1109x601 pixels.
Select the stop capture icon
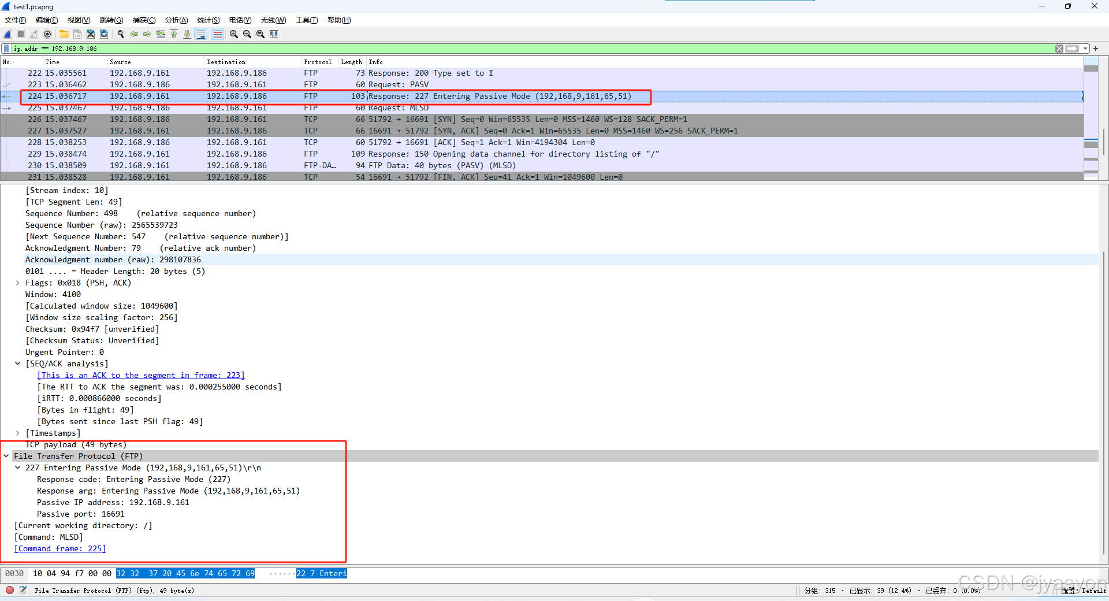point(20,34)
